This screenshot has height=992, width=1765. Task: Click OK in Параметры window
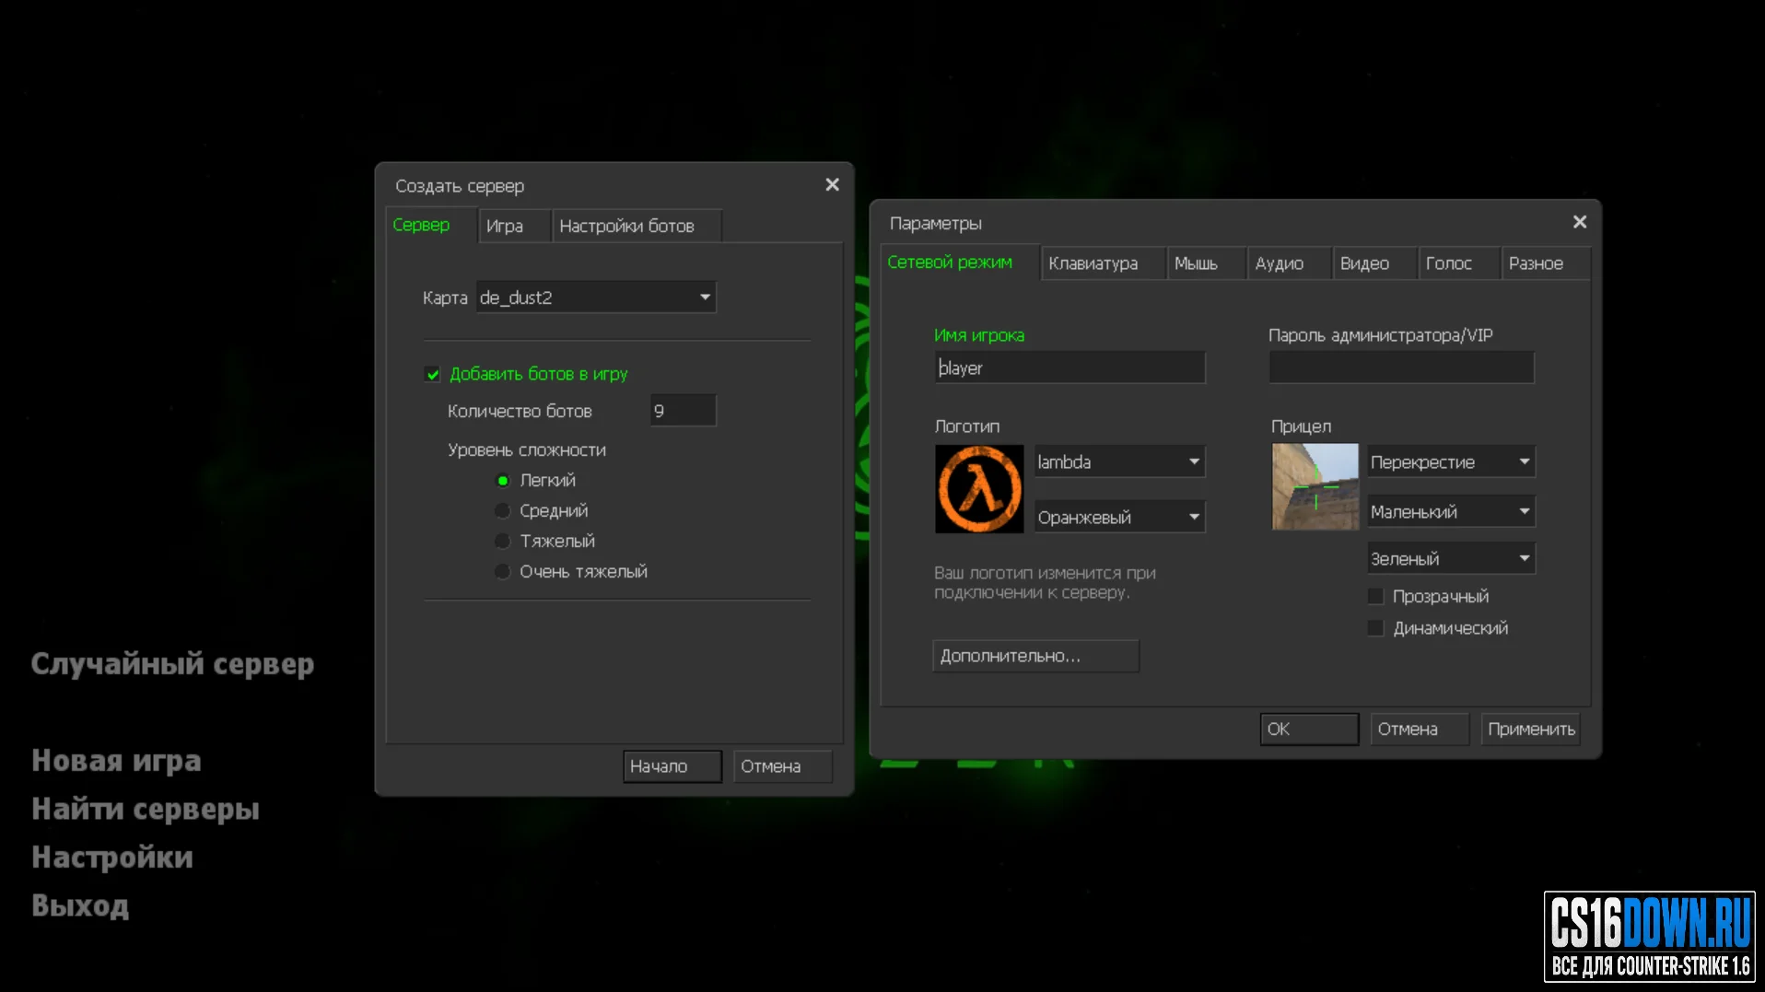(1309, 729)
